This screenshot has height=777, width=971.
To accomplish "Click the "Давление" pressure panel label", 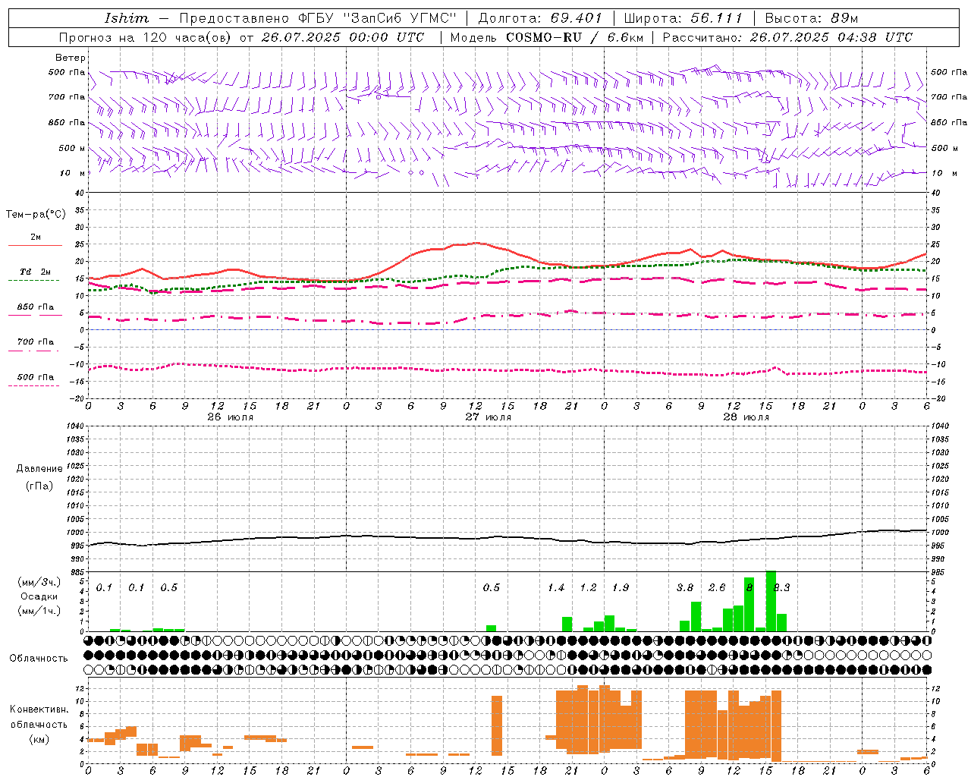I will coord(39,469).
